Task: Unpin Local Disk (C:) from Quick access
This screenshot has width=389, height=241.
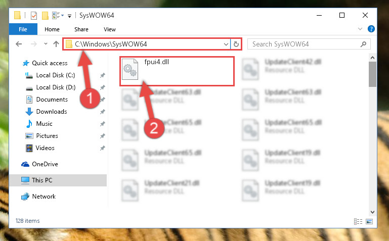Action: click(x=102, y=75)
